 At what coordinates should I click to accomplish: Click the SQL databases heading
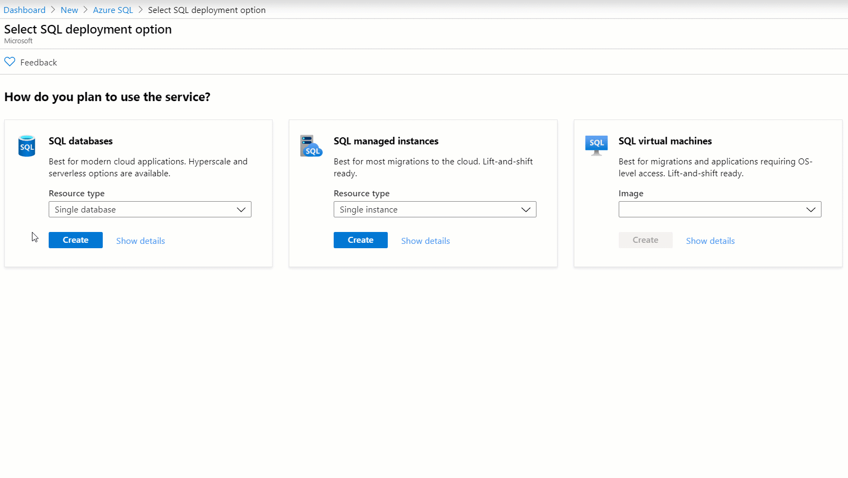pyautogui.click(x=81, y=141)
